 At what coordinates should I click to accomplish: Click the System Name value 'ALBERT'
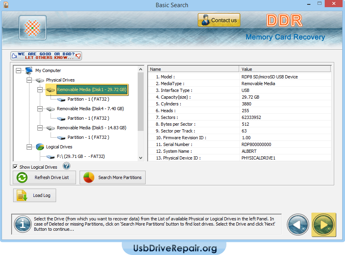(x=249, y=152)
